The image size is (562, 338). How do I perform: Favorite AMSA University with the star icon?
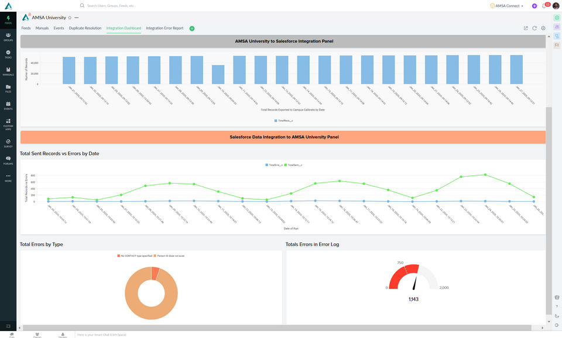pyautogui.click(x=70, y=18)
